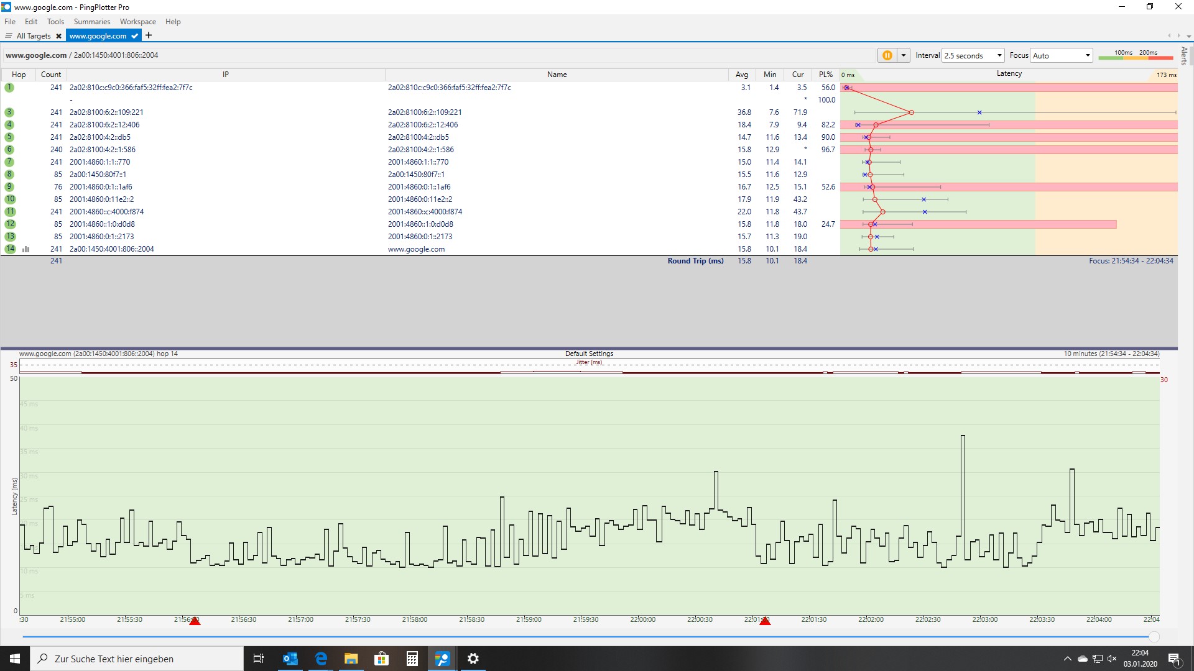Click the timeline slider handle at the bottom
1194x671 pixels.
pyautogui.click(x=1154, y=637)
